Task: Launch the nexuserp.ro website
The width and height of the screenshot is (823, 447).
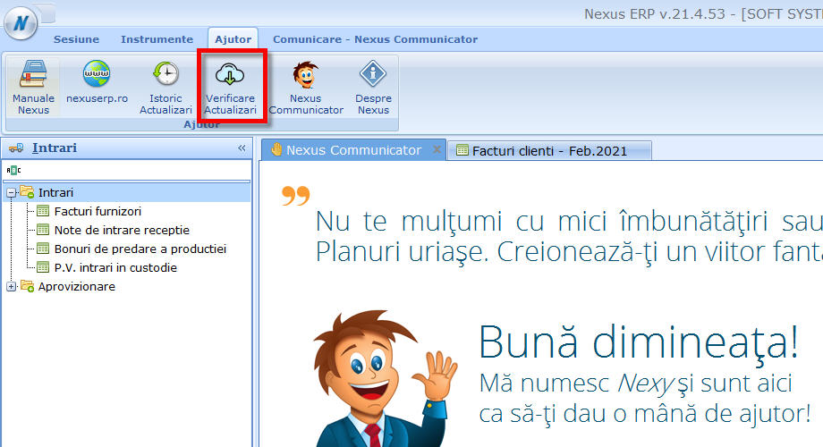Action: point(98,83)
